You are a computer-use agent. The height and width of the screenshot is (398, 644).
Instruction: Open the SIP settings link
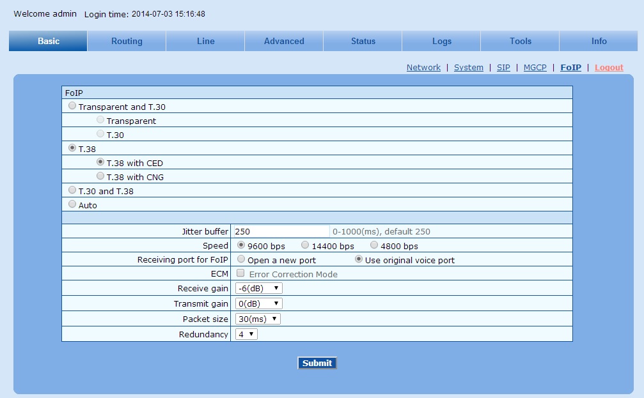pos(503,67)
